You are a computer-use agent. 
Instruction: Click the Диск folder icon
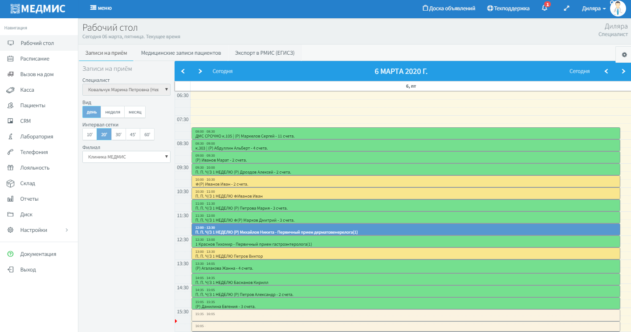click(11, 215)
